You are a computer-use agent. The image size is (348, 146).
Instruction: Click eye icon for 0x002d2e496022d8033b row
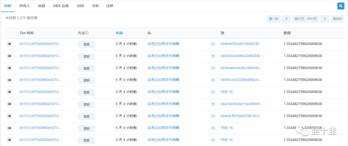(10, 56)
